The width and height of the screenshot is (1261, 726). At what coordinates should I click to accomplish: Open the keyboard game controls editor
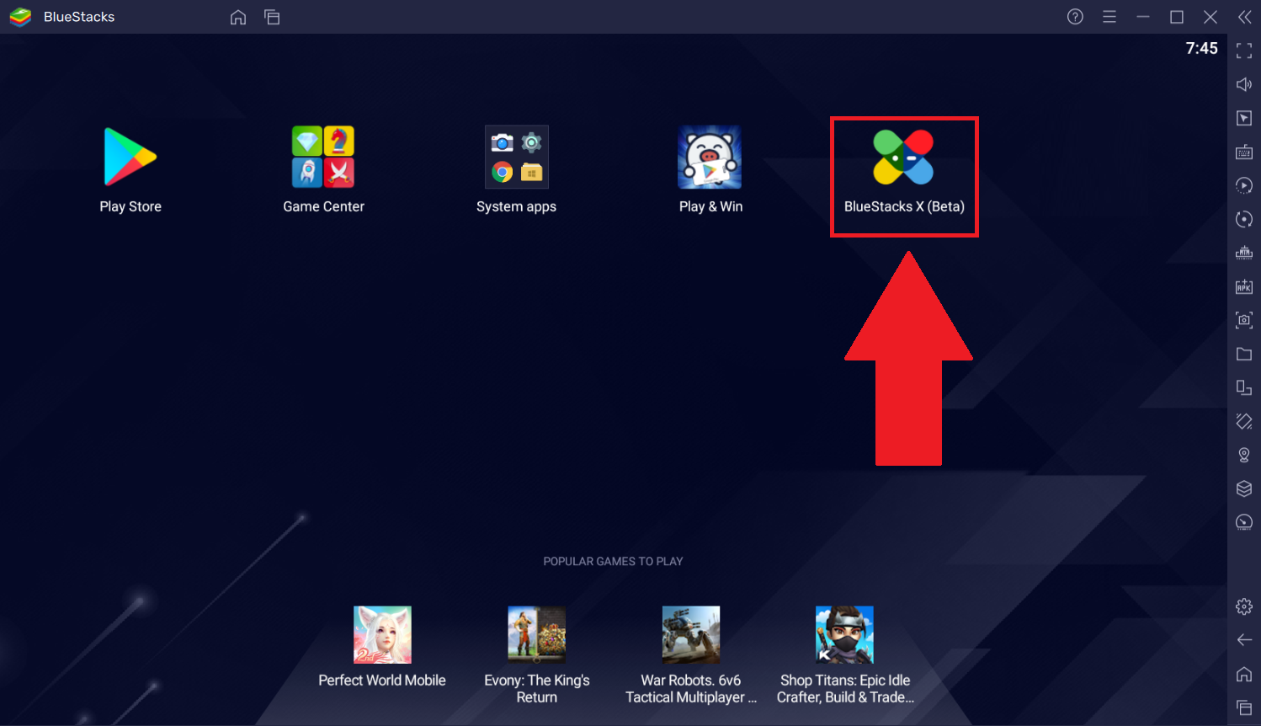pos(1243,152)
